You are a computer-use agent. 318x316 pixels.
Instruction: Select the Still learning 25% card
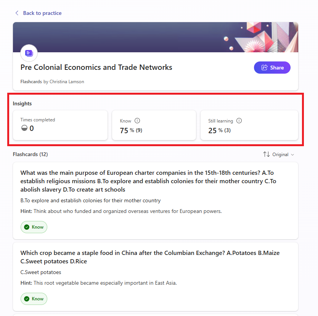(x=249, y=125)
